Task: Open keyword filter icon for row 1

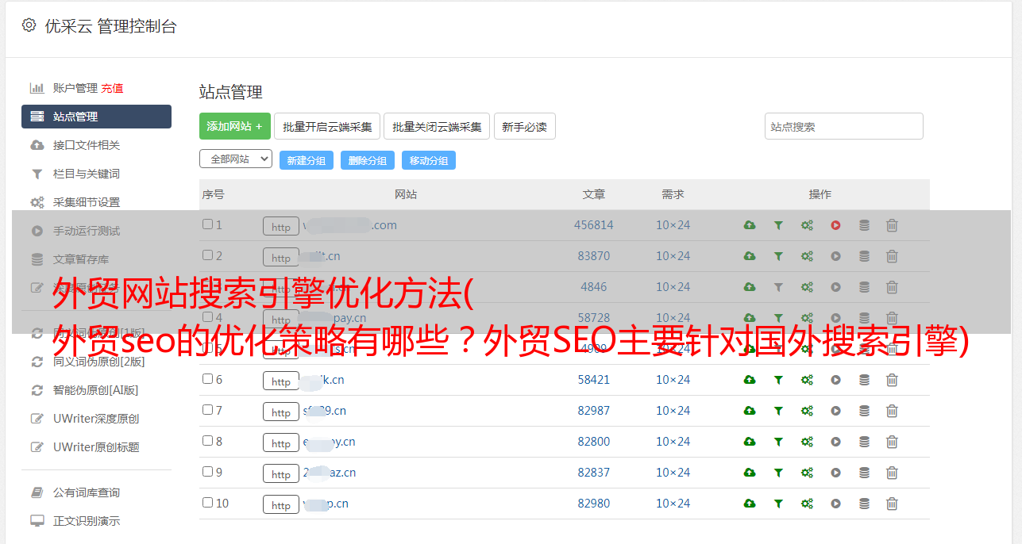Action: (x=778, y=225)
